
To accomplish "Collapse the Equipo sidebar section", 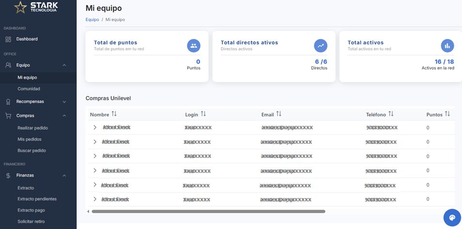I will tap(64, 65).
